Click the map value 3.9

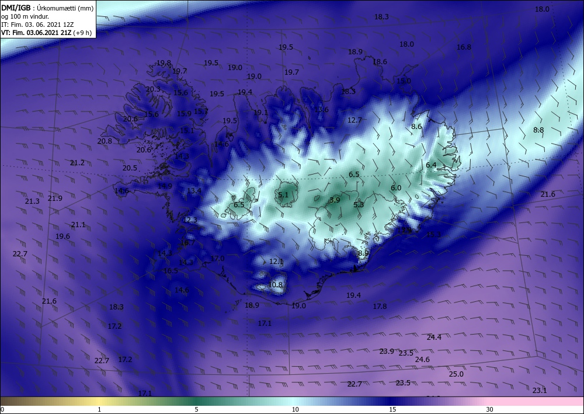335,200
